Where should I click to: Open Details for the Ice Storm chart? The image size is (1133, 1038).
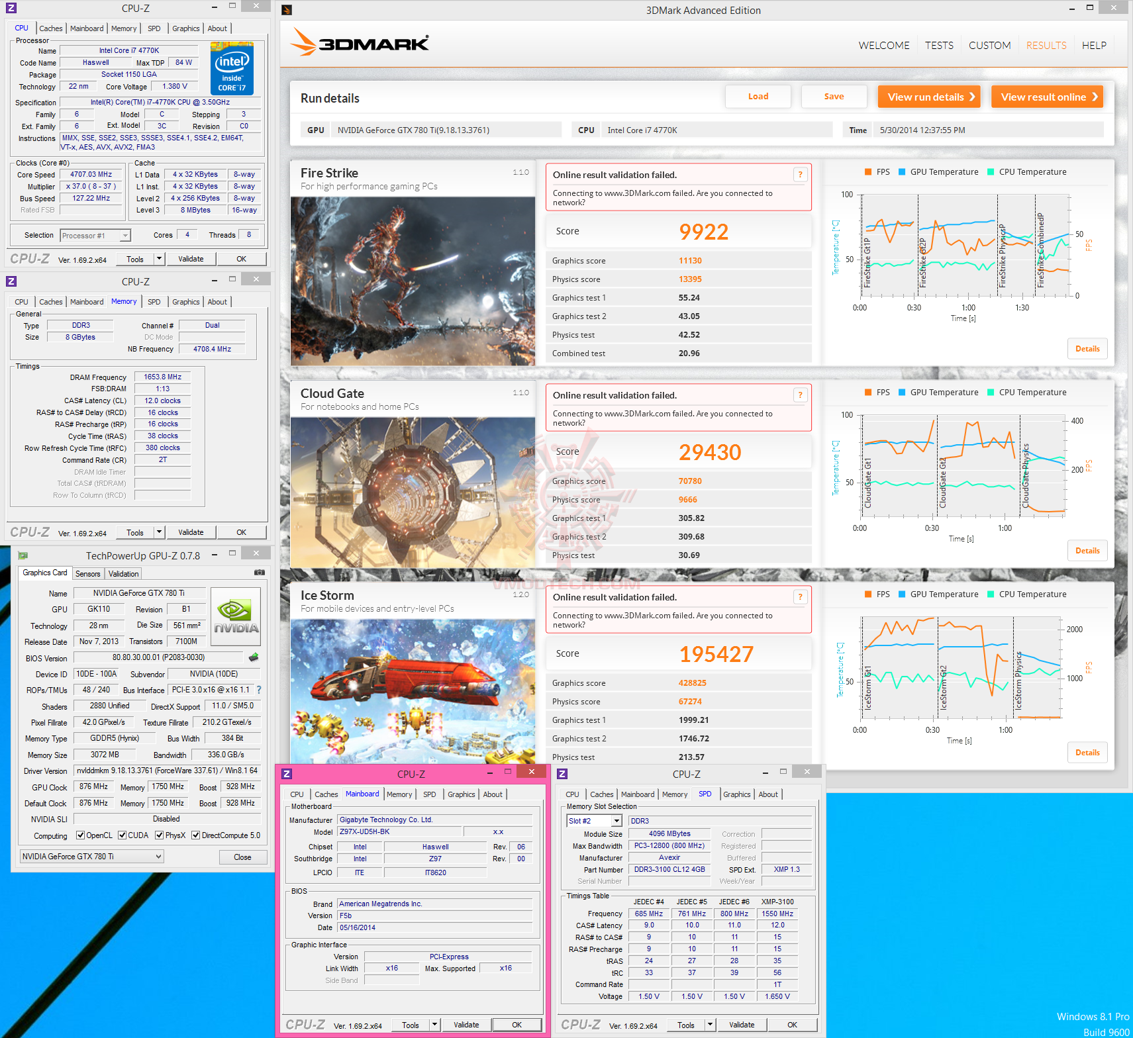1087,753
